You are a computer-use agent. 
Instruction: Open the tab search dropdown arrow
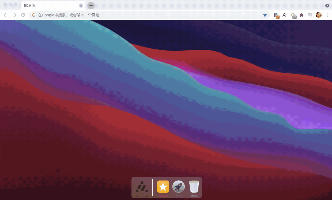[x=327, y=5]
